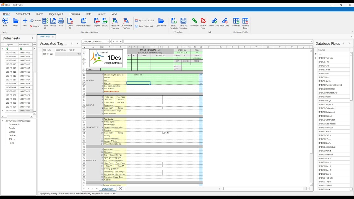Click Associate TagNum
The image size is (354, 199).
point(115,23)
